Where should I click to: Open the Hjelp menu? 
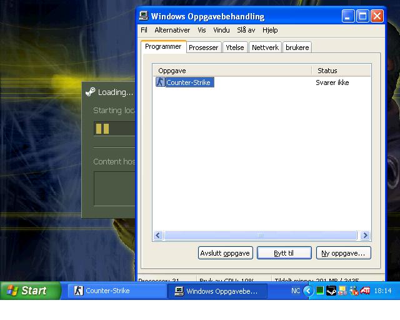tap(270, 30)
